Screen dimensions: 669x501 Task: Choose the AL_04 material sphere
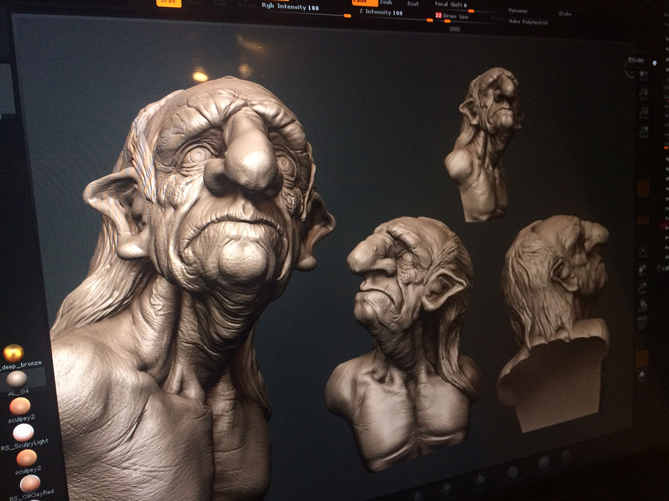click(x=16, y=380)
